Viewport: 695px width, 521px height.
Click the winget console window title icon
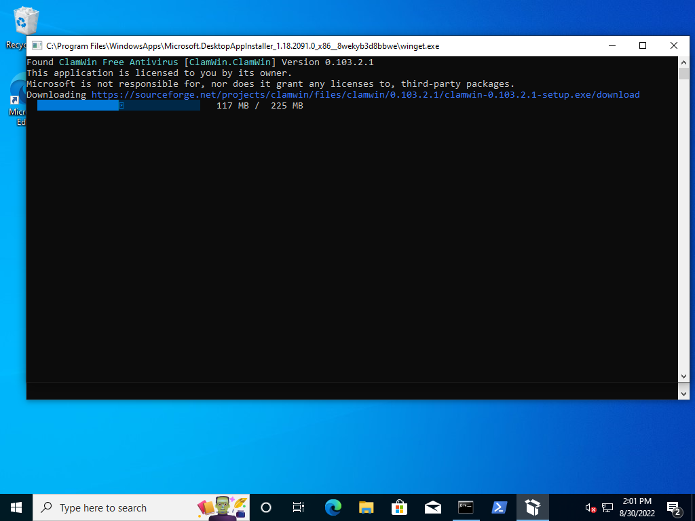pyautogui.click(x=37, y=45)
